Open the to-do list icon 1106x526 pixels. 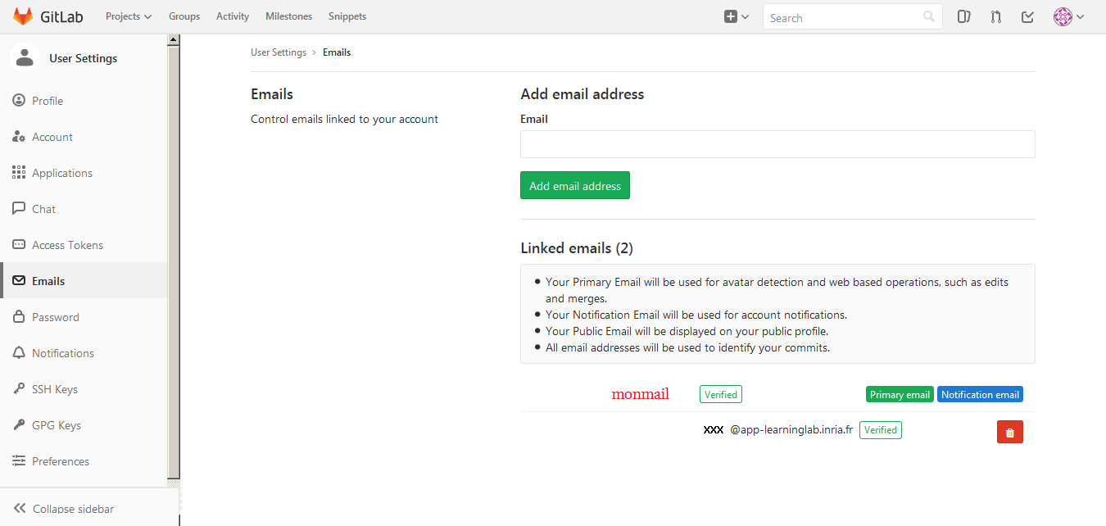tap(1027, 16)
